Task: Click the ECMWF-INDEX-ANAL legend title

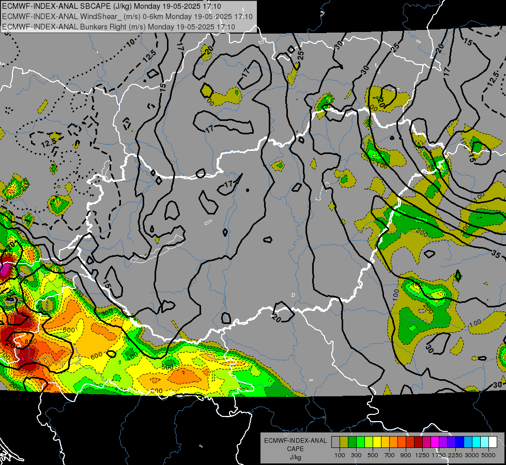Action: tap(295, 441)
